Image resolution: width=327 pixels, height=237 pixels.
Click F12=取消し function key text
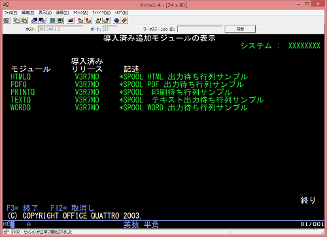(73, 208)
